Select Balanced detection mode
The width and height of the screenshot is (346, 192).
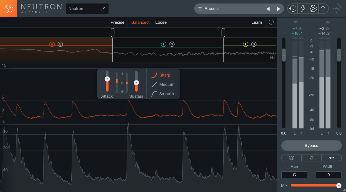click(140, 22)
